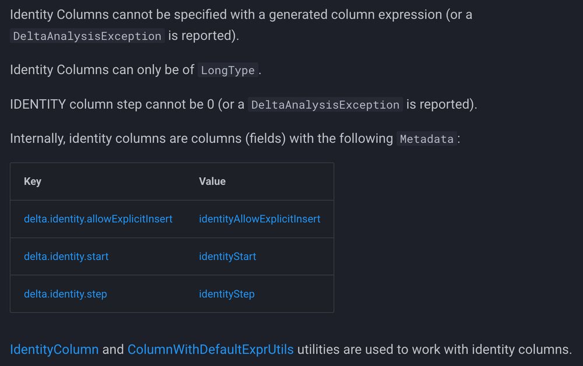Open the delta.identity.step key link
Viewport: 583px width, 366px height.
[65, 294]
